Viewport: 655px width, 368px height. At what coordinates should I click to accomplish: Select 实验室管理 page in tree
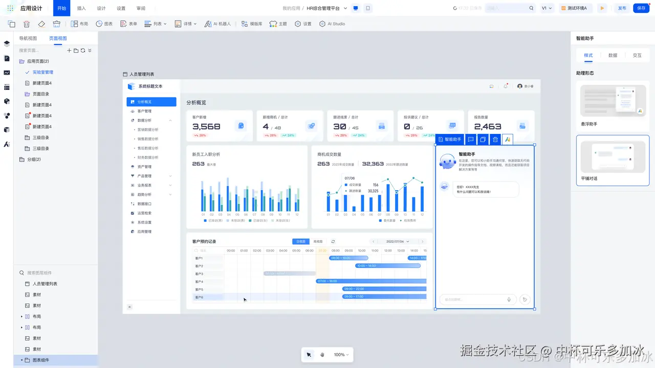coord(43,72)
